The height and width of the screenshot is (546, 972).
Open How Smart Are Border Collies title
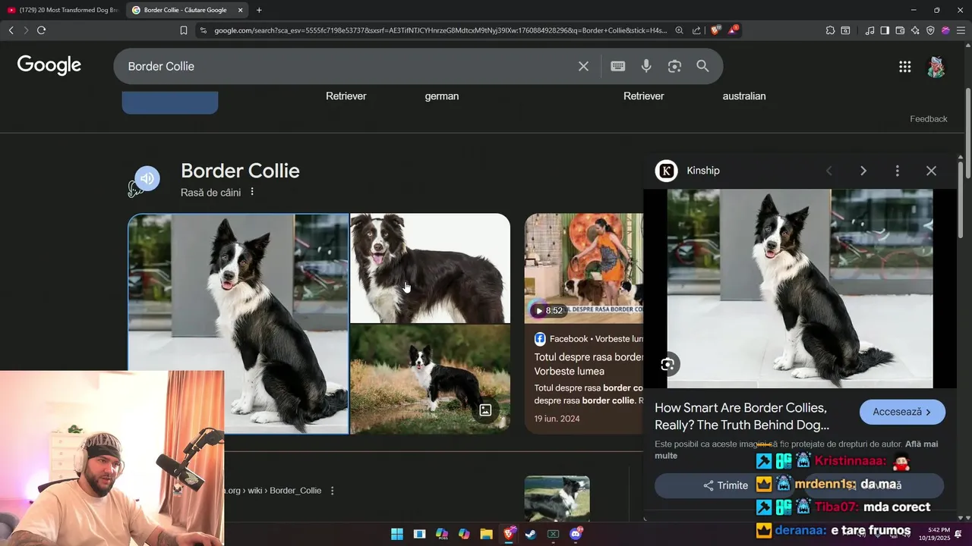(741, 416)
